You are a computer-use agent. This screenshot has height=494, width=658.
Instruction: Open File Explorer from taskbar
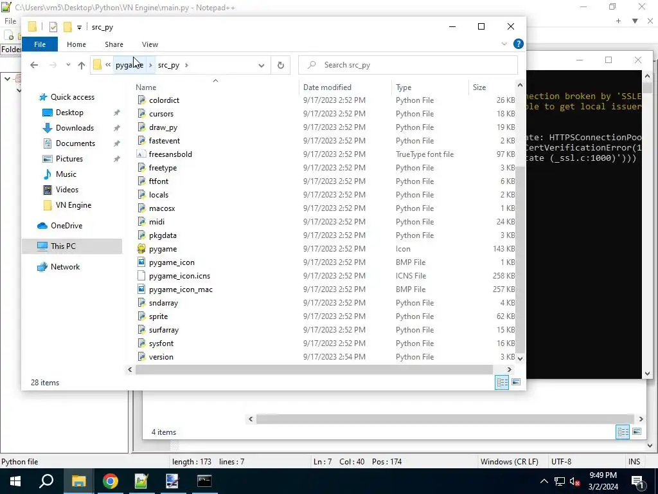pyautogui.click(x=78, y=481)
